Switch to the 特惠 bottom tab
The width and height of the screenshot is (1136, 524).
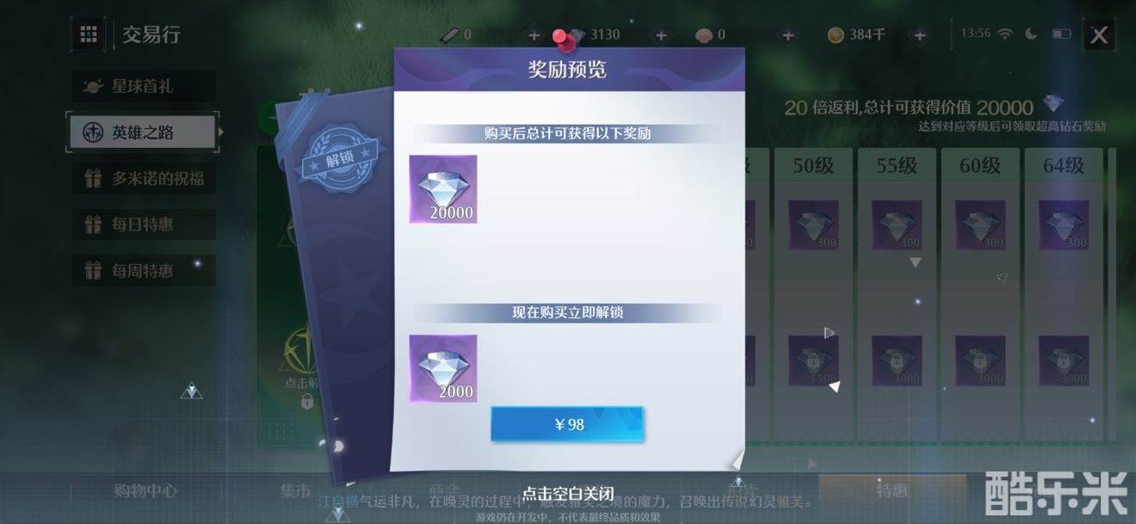892,491
